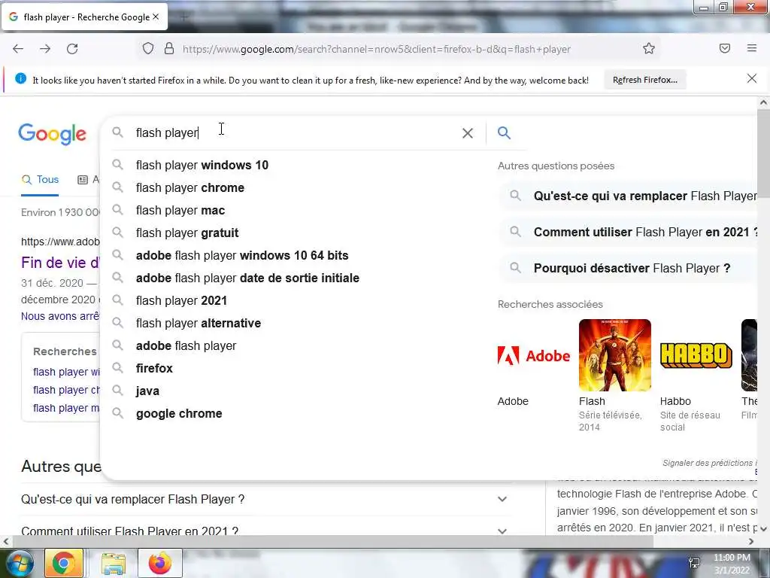This screenshot has width=770, height=578.
Task: Open tracking protection shield icon
Action: pyautogui.click(x=148, y=49)
